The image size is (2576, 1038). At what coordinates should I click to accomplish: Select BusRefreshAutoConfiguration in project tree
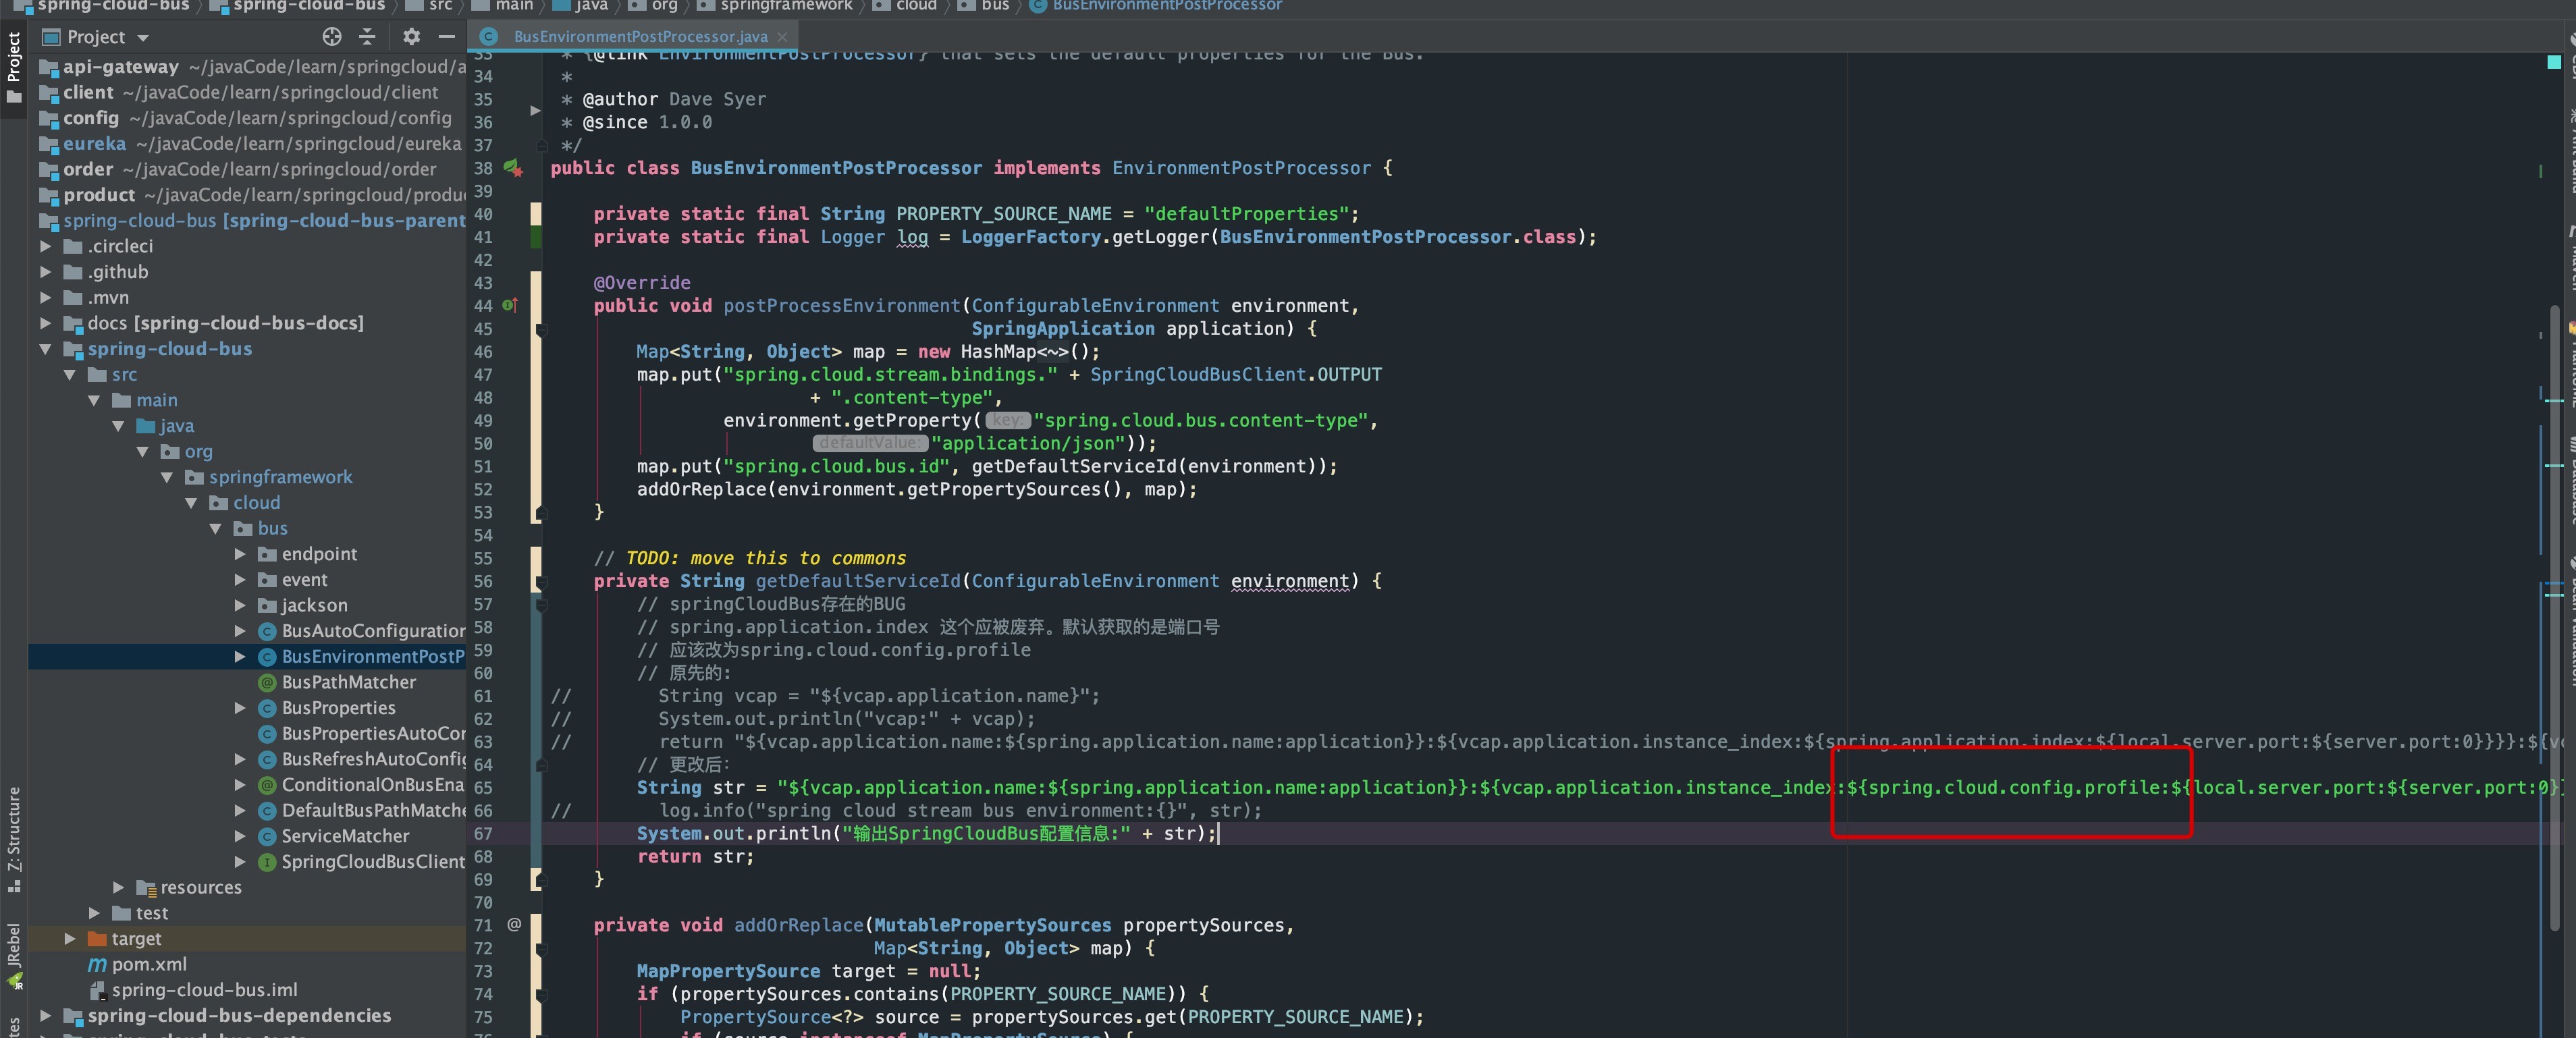click(373, 759)
